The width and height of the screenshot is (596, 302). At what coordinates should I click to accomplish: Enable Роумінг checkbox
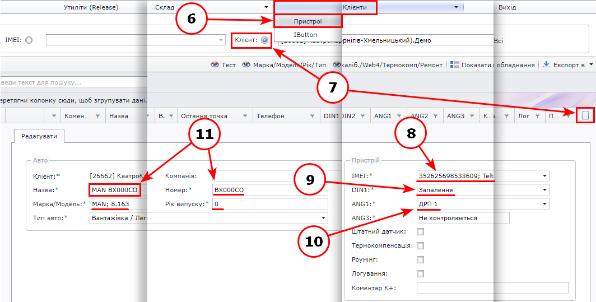420,260
